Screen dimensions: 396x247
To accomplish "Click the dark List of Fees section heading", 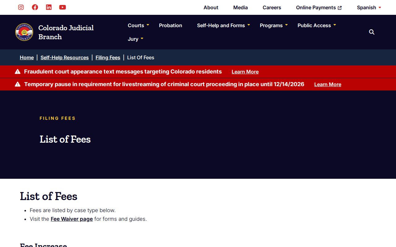I will pyautogui.click(x=49, y=196).
